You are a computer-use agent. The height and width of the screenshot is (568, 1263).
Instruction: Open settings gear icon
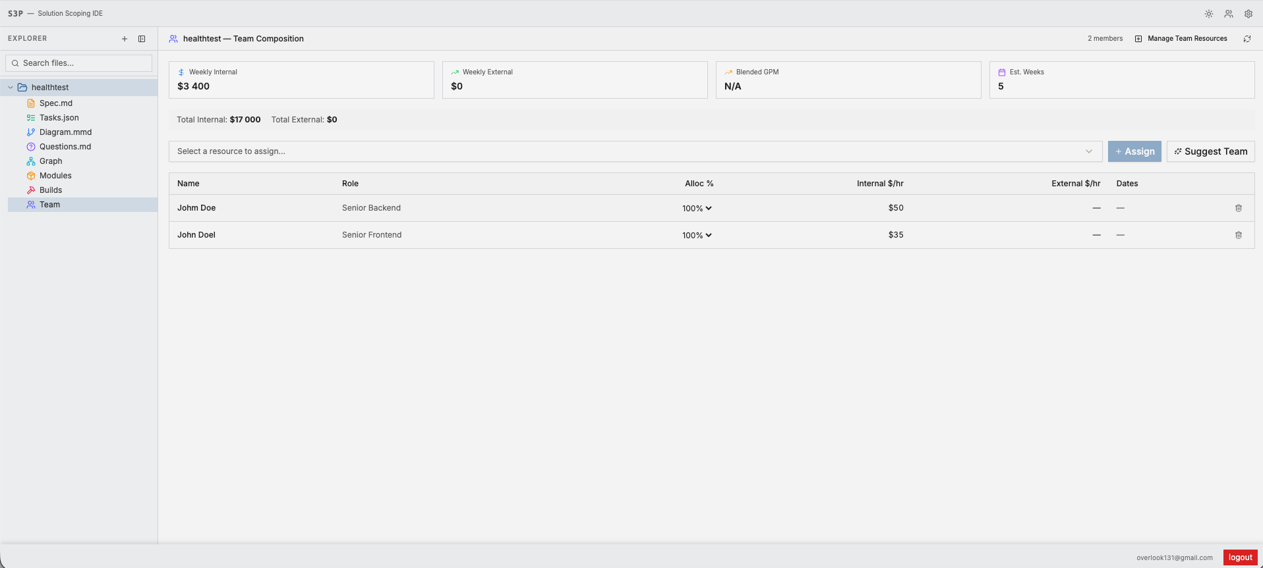point(1248,14)
